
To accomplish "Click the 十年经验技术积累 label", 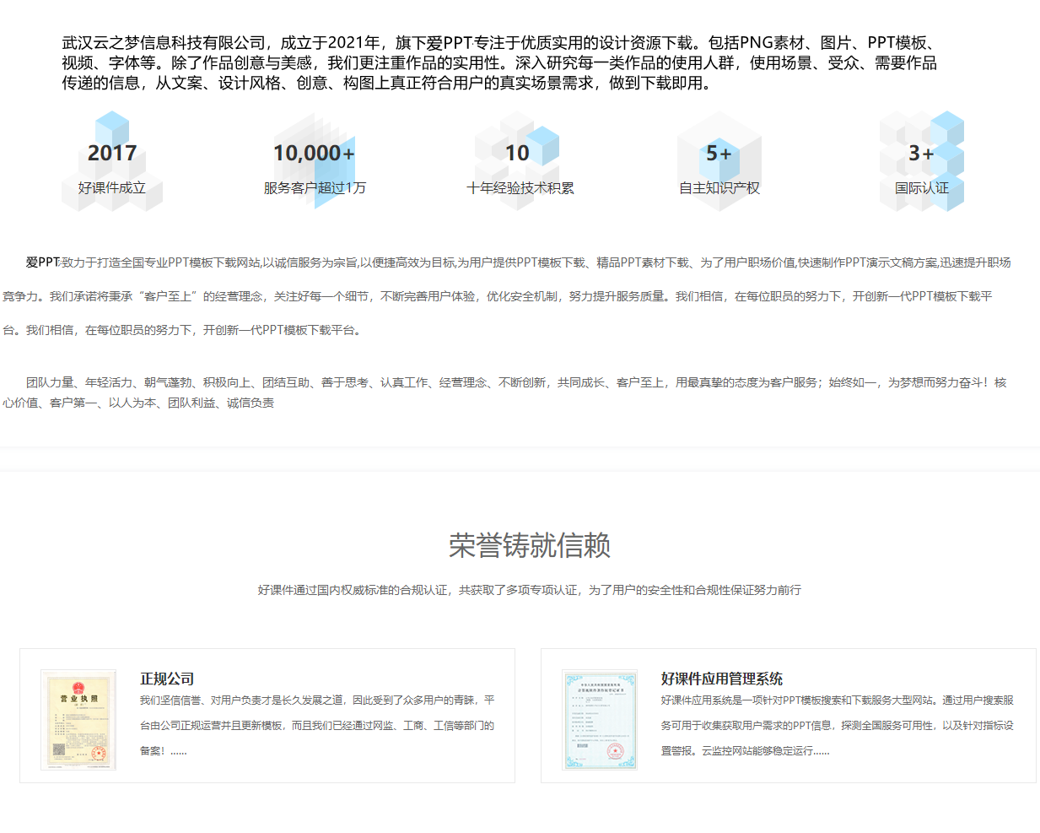I will tap(520, 187).
